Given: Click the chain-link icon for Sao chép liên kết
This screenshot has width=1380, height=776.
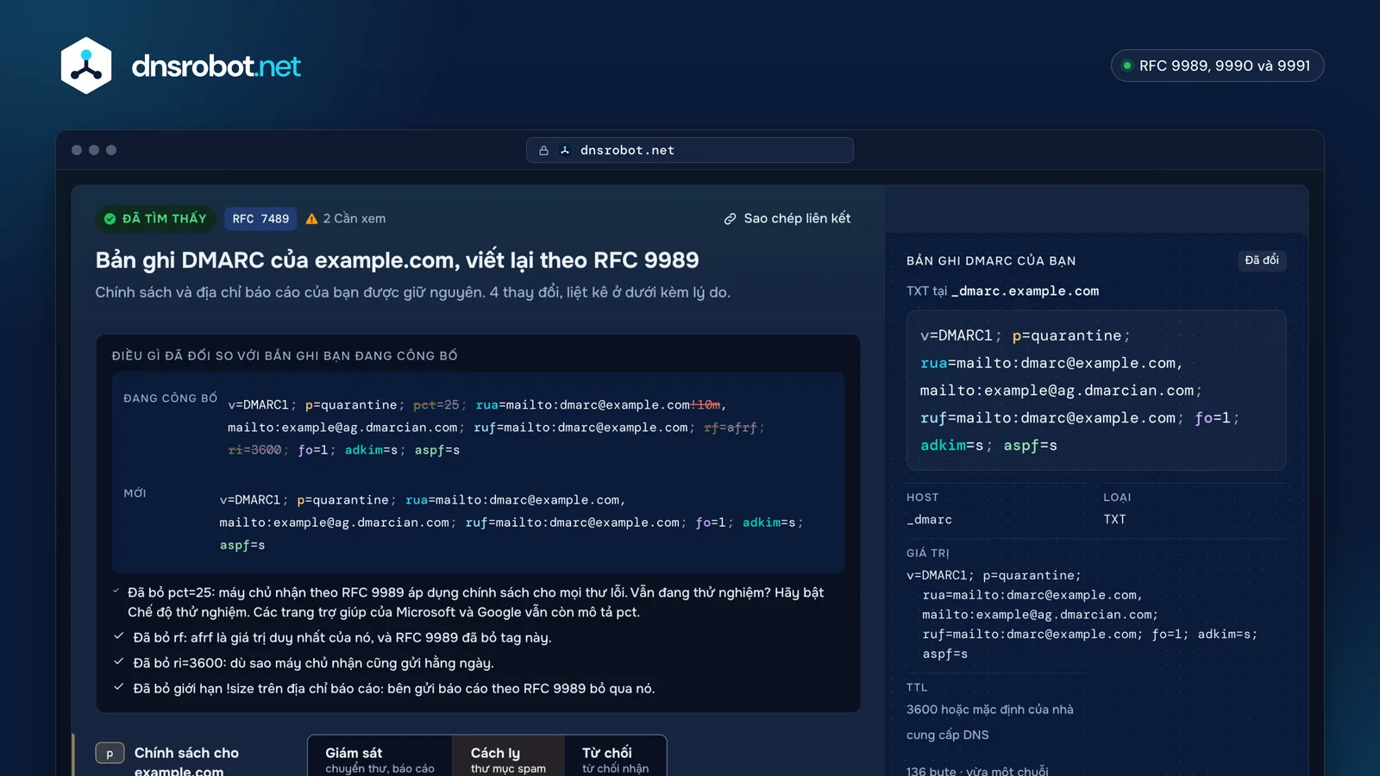Looking at the screenshot, I should tap(730, 219).
